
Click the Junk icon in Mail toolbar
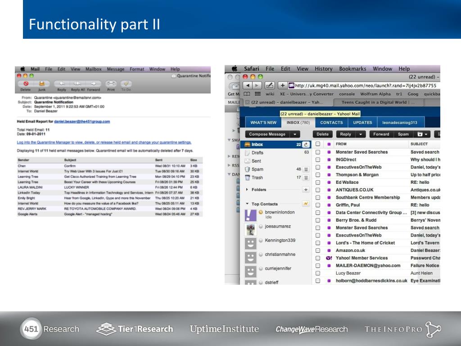[42, 84]
